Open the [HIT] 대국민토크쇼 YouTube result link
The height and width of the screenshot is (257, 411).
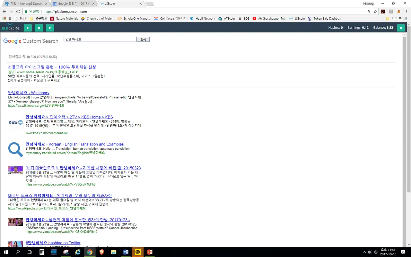tap(83, 168)
